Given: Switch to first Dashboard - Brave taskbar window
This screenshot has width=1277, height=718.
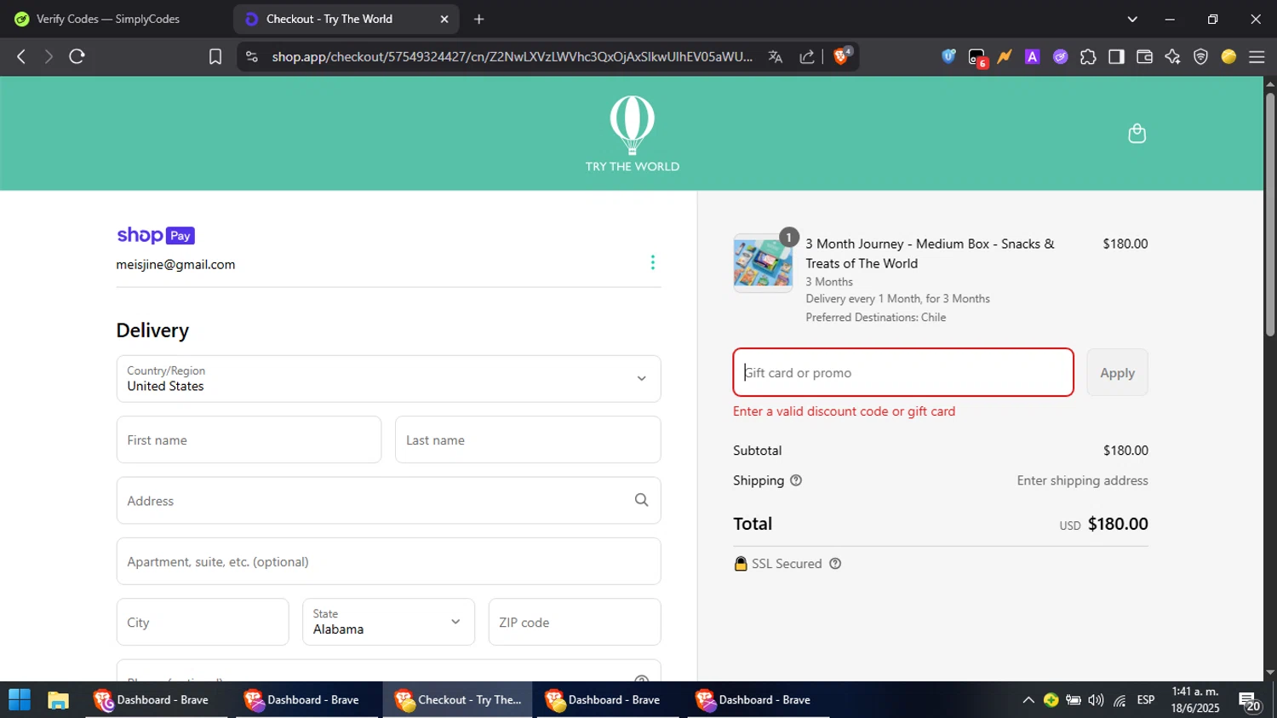Looking at the screenshot, I should (x=157, y=700).
